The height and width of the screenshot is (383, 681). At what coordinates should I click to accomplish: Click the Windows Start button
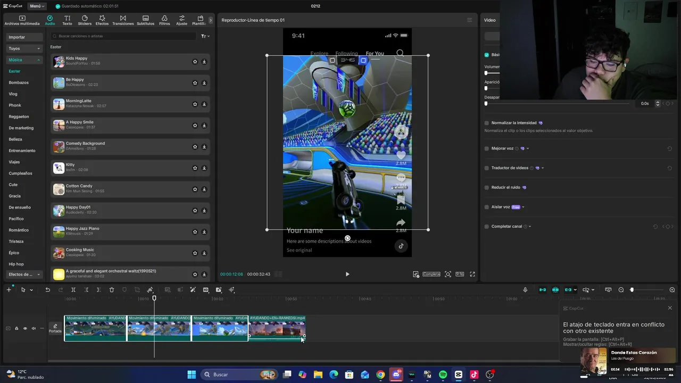[x=192, y=374]
